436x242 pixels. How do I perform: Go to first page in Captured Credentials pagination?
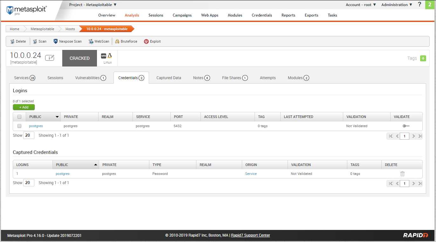391,183
